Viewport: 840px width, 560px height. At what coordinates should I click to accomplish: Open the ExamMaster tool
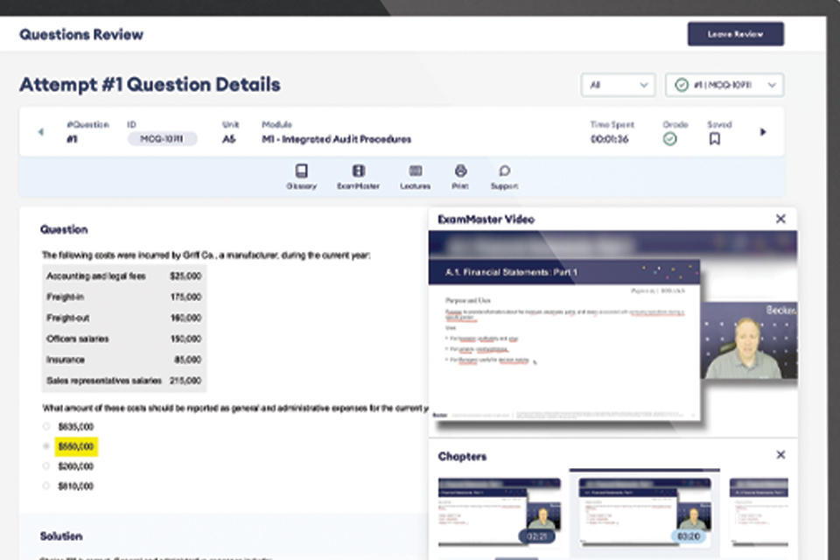coord(359,177)
